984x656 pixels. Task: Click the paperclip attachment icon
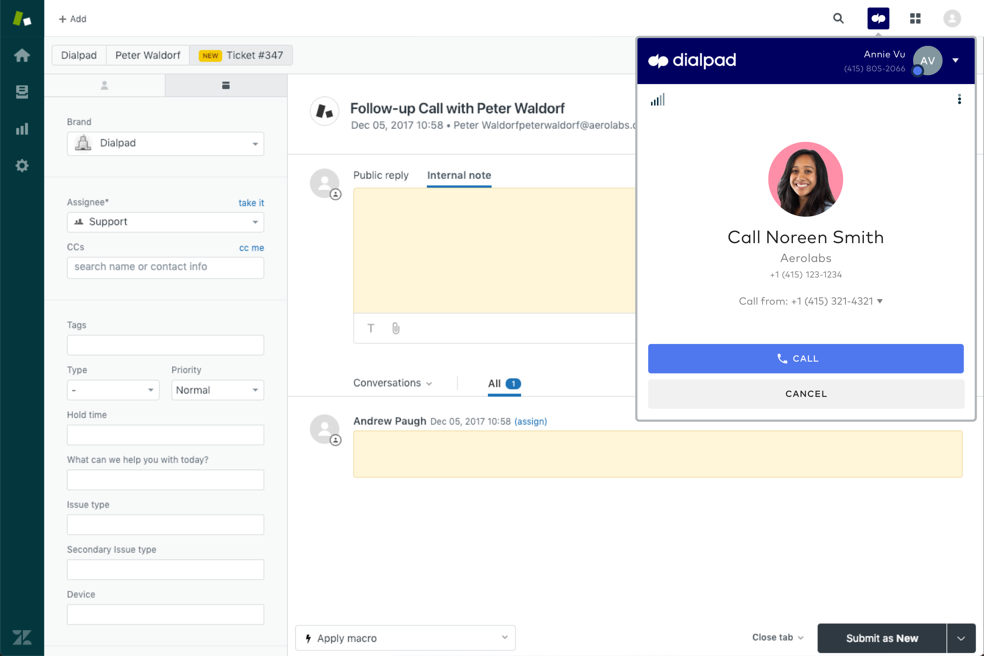(396, 328)
